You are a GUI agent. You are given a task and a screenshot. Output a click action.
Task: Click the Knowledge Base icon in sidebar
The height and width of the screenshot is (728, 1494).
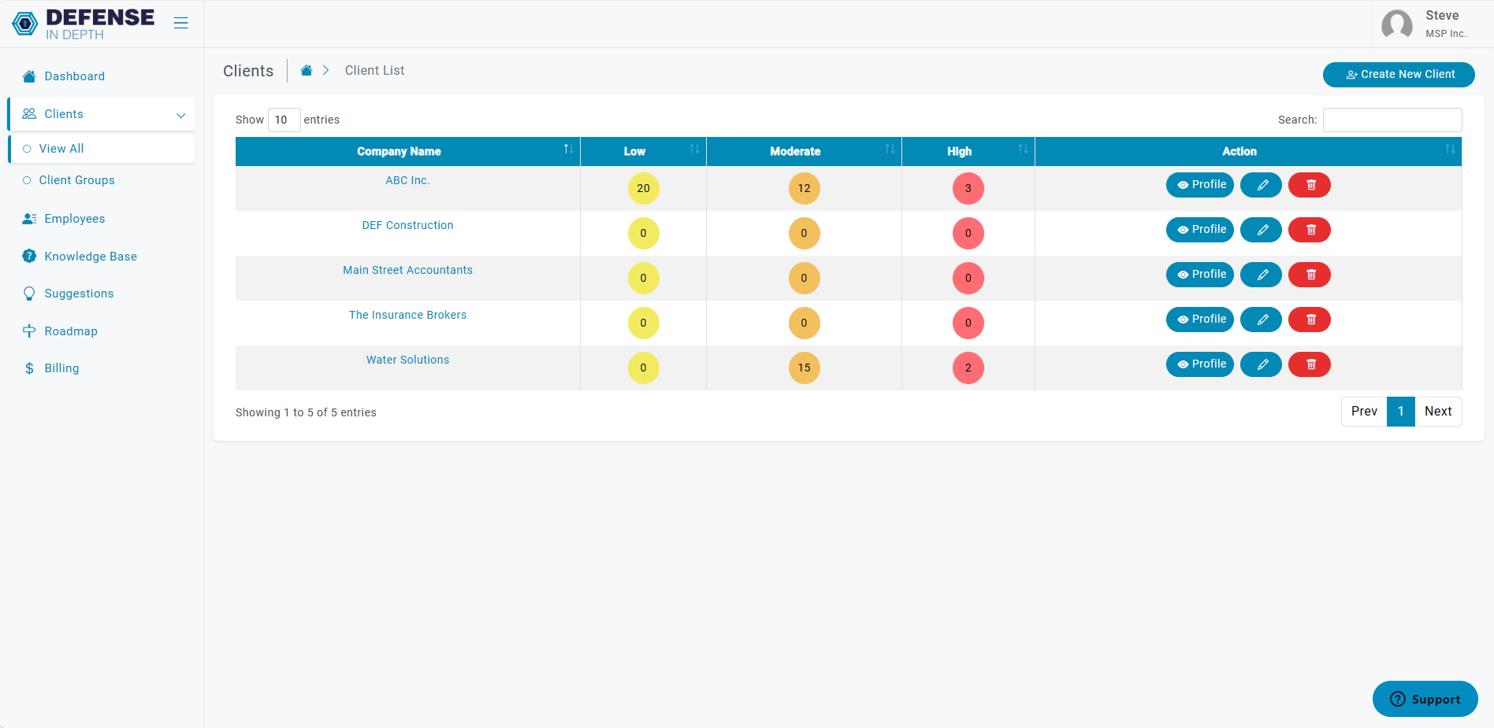click(29, 256)
